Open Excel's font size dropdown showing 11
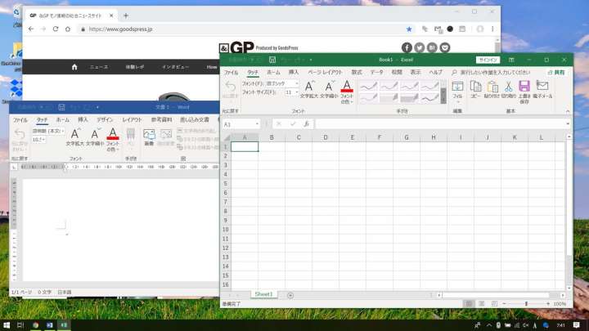This screenshot has width=589, height=331. point(297,92)
